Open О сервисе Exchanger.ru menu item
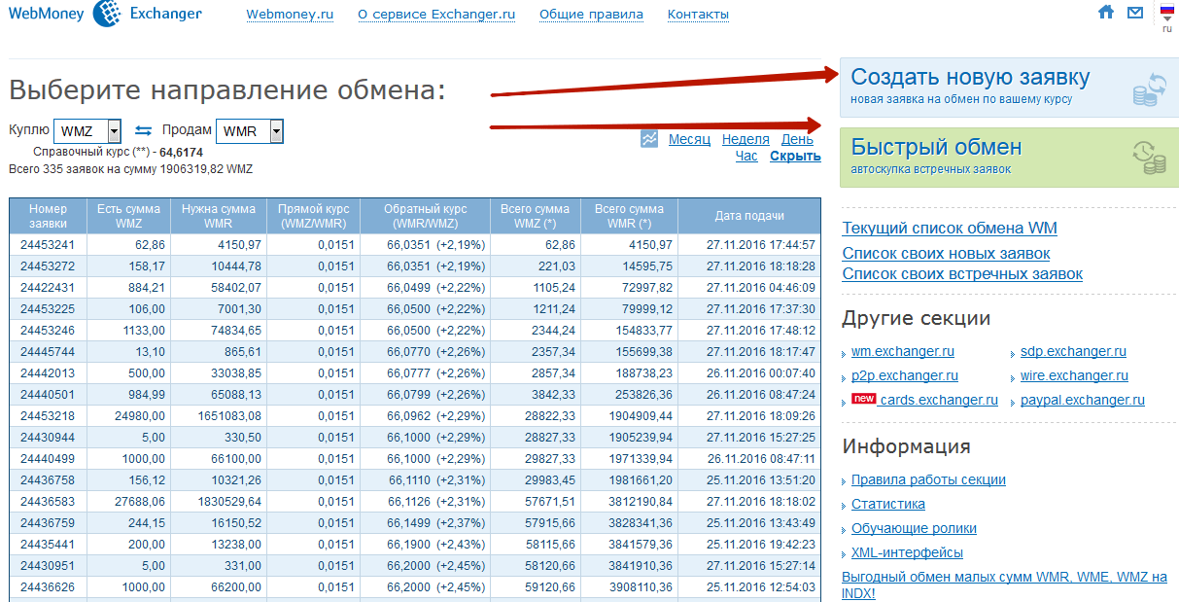1179x602 pixels. [436, 15]
